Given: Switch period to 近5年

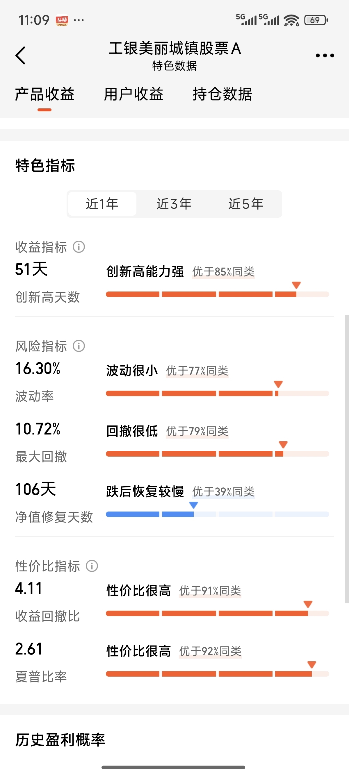Looking at the screenshot, I should 246,204.
